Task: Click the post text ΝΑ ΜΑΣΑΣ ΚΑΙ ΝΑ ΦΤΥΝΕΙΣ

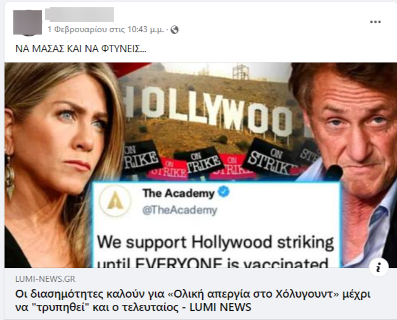Action: (81, 48)
